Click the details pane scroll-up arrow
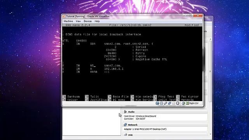249x140 pixels. tap(210, 39)
